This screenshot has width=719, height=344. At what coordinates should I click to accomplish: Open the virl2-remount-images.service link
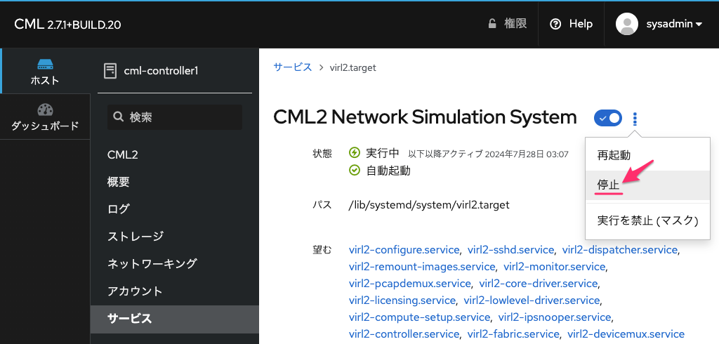click(x=422, y=267)
